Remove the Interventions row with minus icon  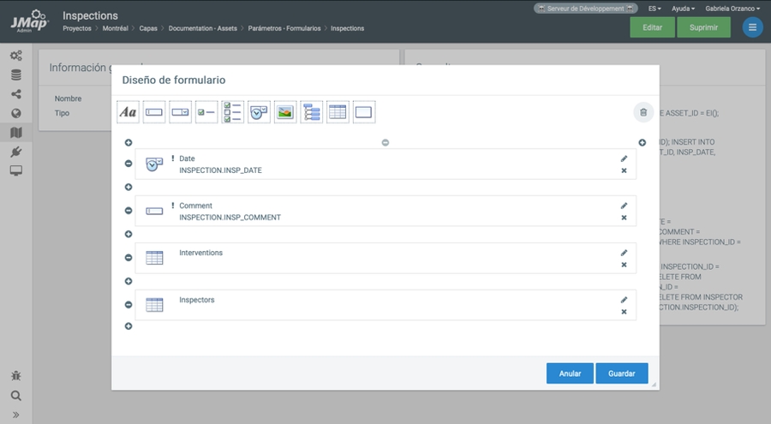pyautogui.click(x=128, y=258)
